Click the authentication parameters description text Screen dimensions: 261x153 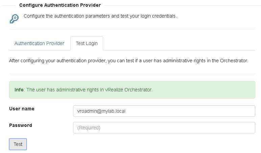pos(100,16)
